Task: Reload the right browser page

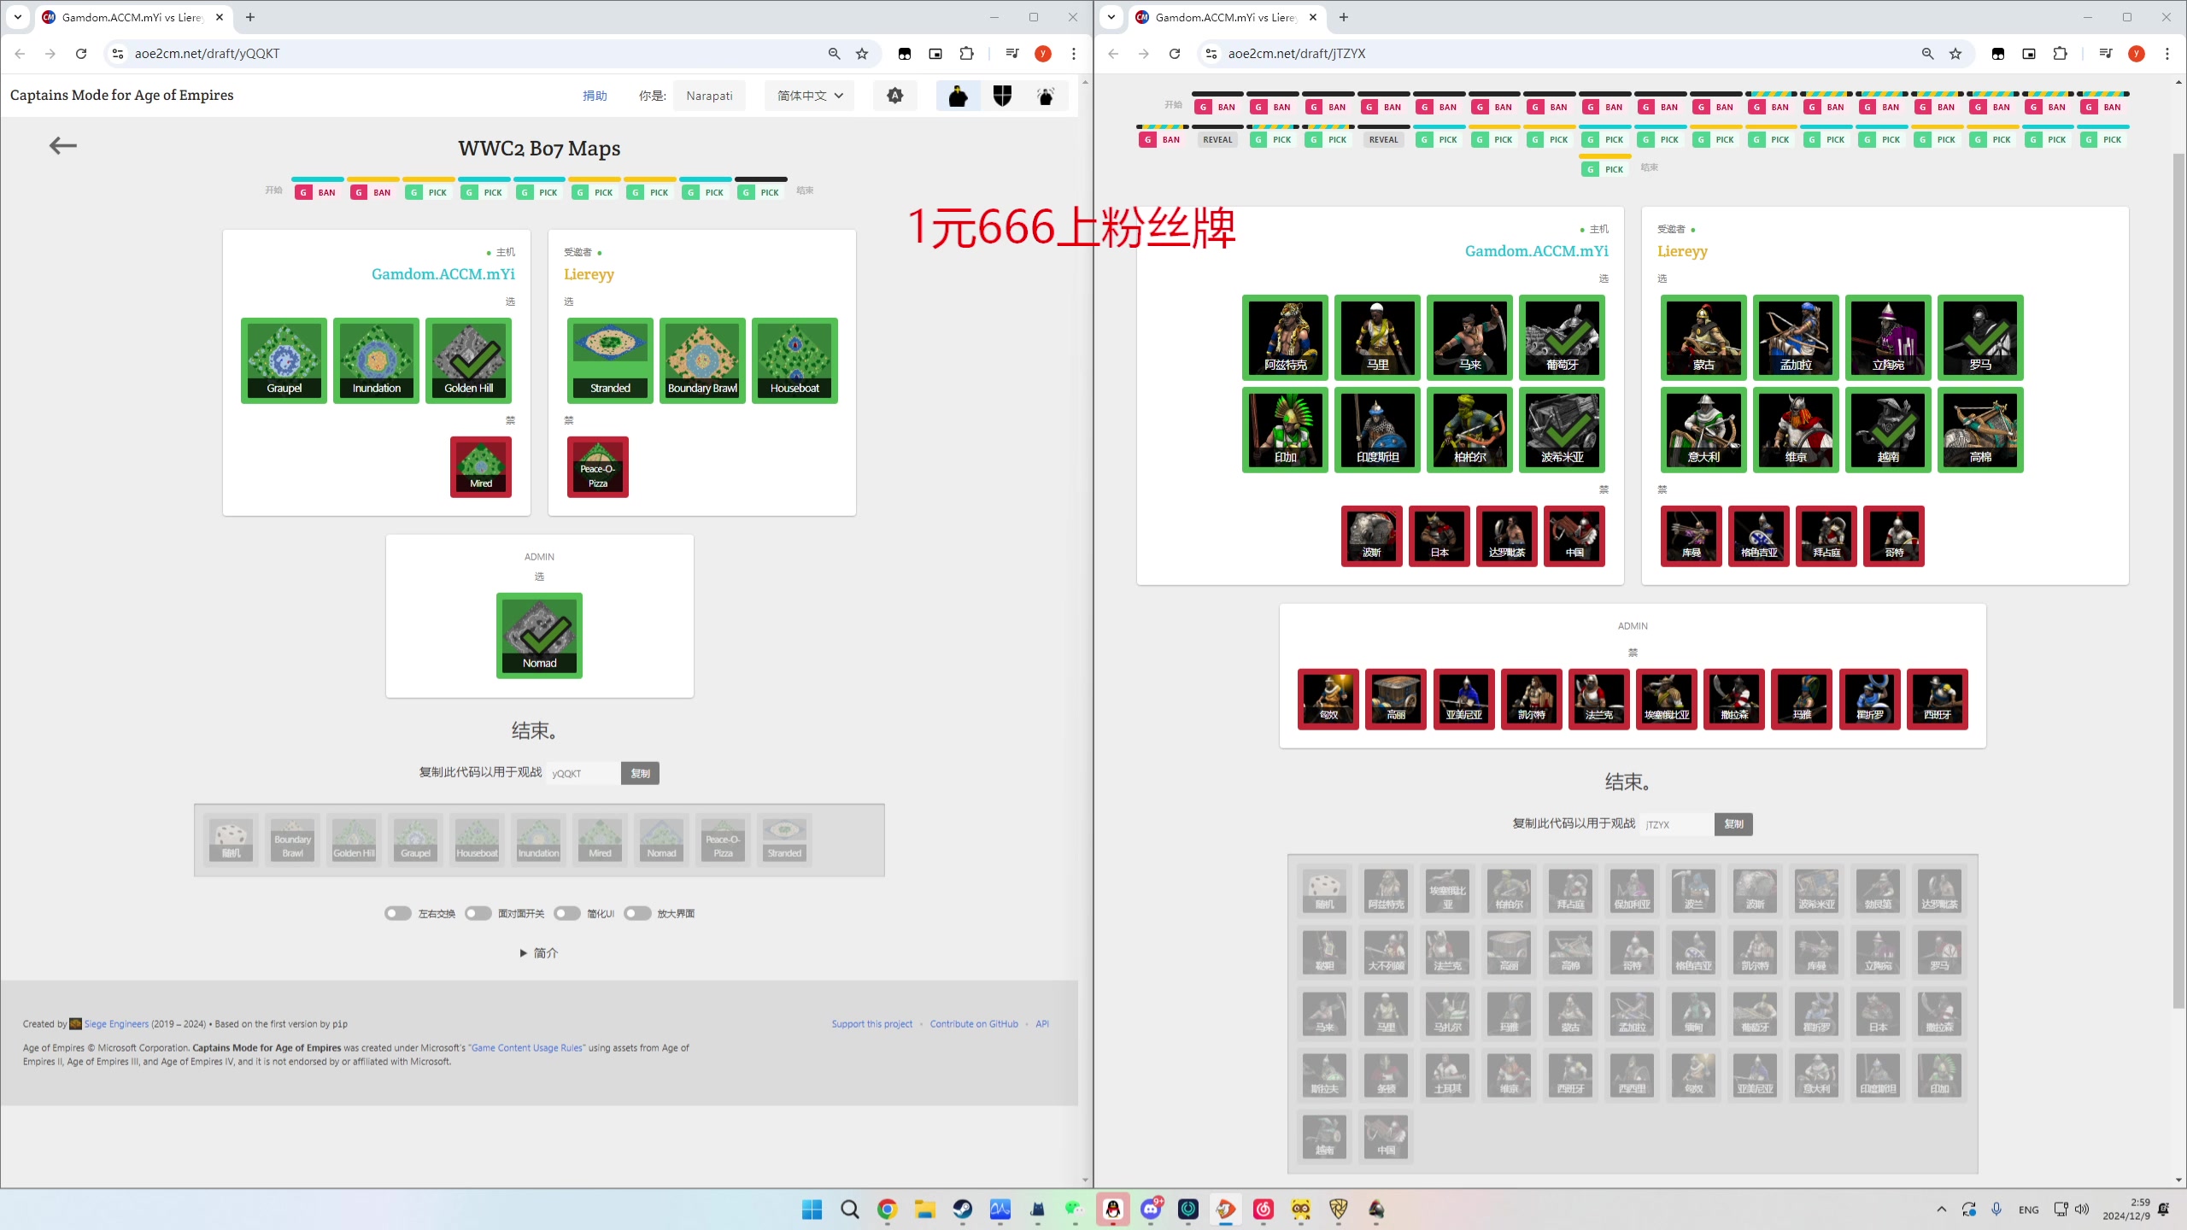Action: (x=1175, y=53)
